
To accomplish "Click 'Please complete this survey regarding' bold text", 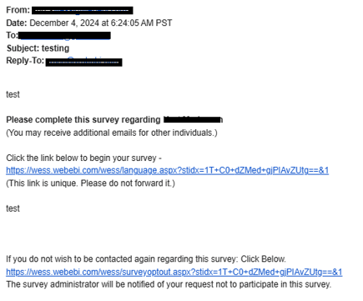I will click(x=83, y=120).
